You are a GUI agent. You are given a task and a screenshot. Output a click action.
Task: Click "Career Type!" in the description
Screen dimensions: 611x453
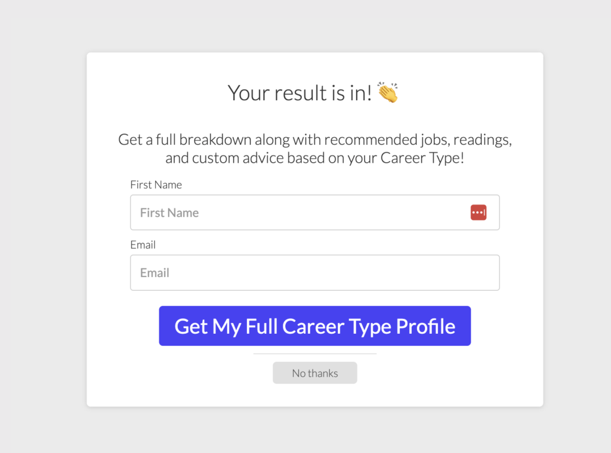tap(422, 159)
